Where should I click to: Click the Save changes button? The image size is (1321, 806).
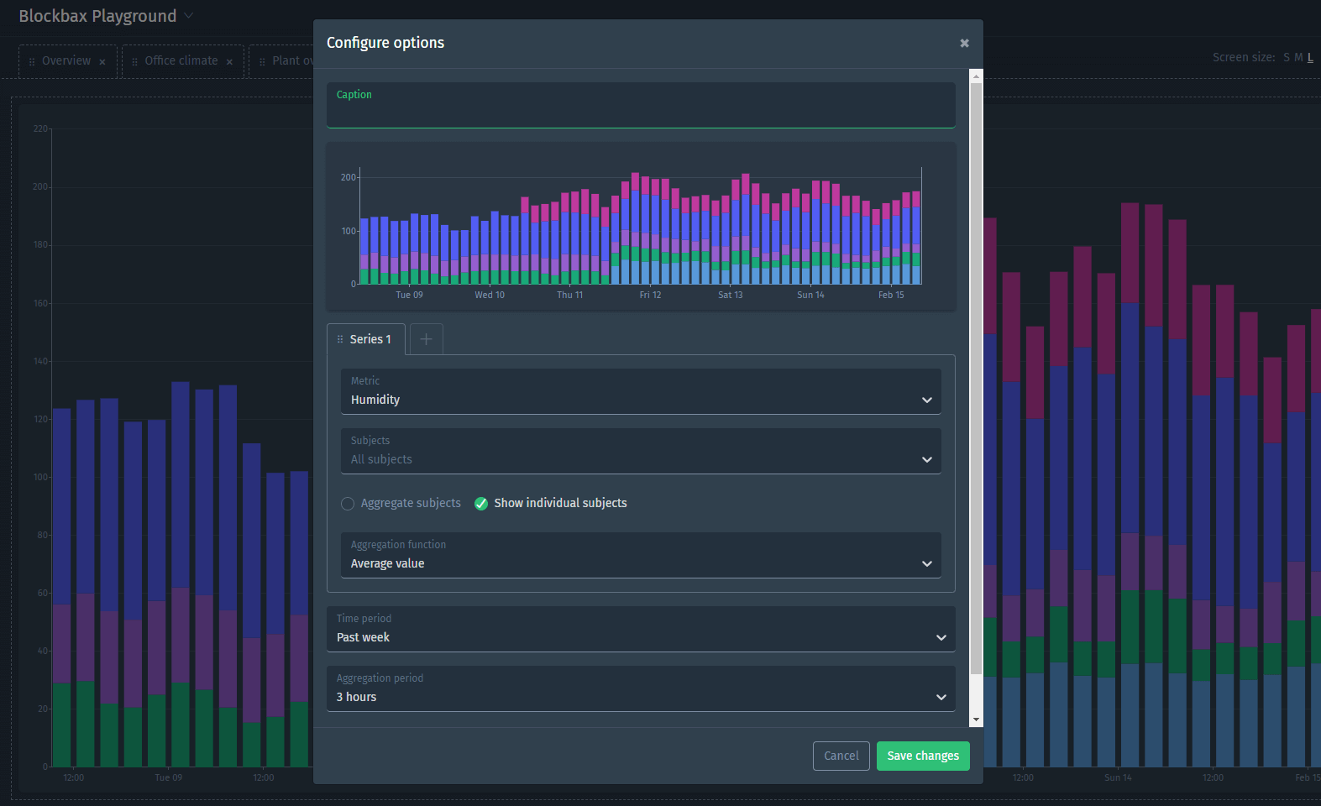pyautogui.click(x=922, y=756)
